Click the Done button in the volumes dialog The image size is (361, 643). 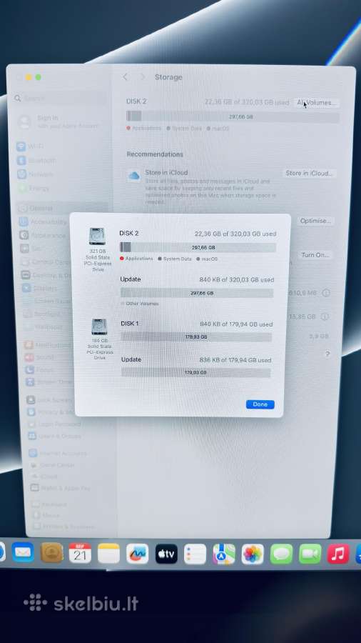(260, 404)
